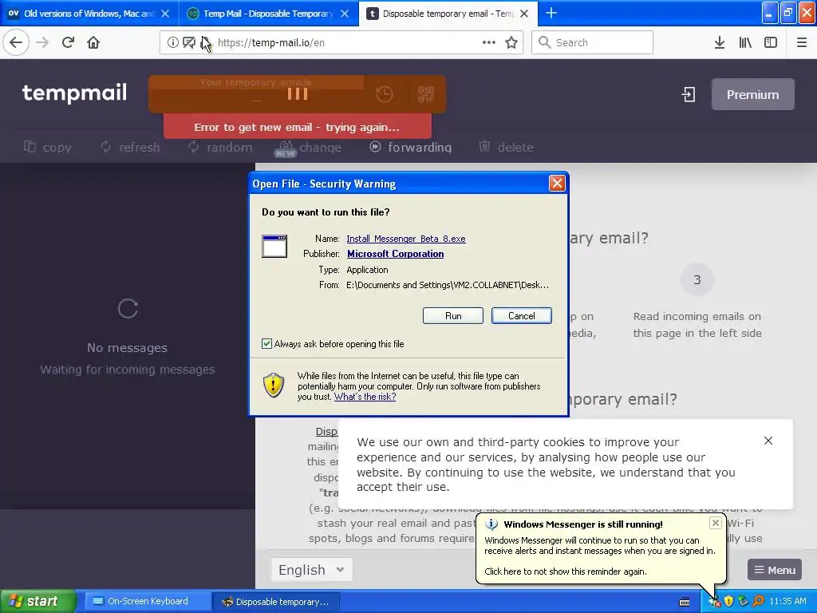Click the tempmail logo
This screenshot has height=613, width=817.
(74, 93)
